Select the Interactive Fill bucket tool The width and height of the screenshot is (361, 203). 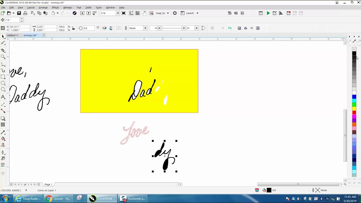3,138
